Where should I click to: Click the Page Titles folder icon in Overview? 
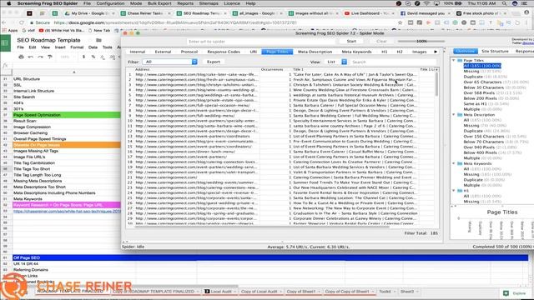click(460, 60)
